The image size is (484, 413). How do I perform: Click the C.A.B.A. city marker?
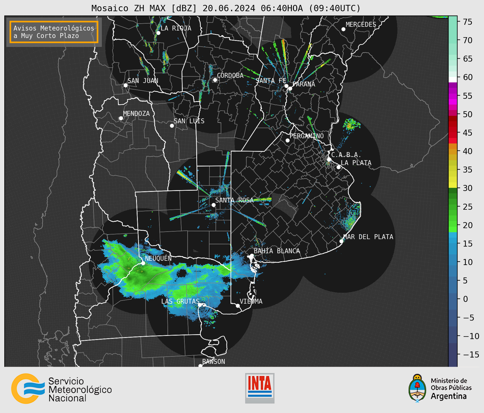[329, 159]
